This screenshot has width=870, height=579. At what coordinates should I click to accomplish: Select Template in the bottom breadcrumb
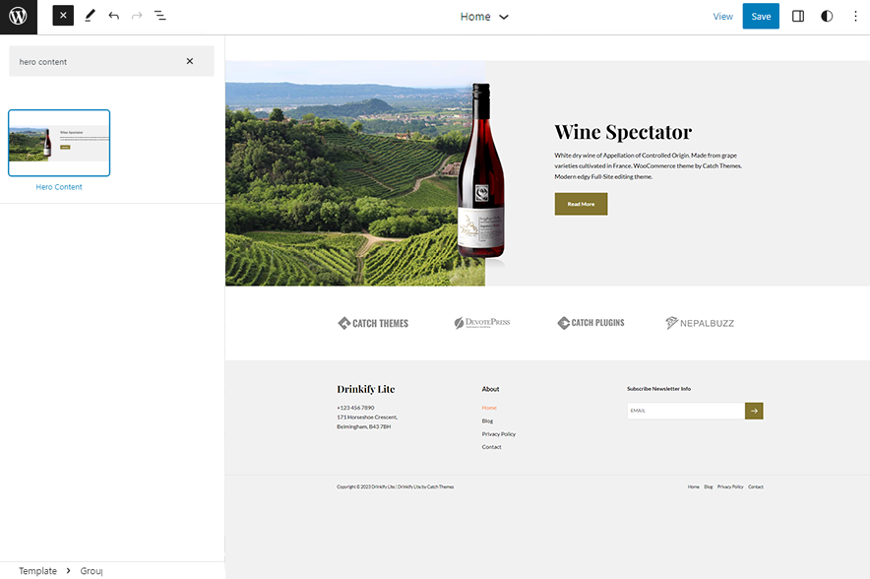click(x=37, y=571)
